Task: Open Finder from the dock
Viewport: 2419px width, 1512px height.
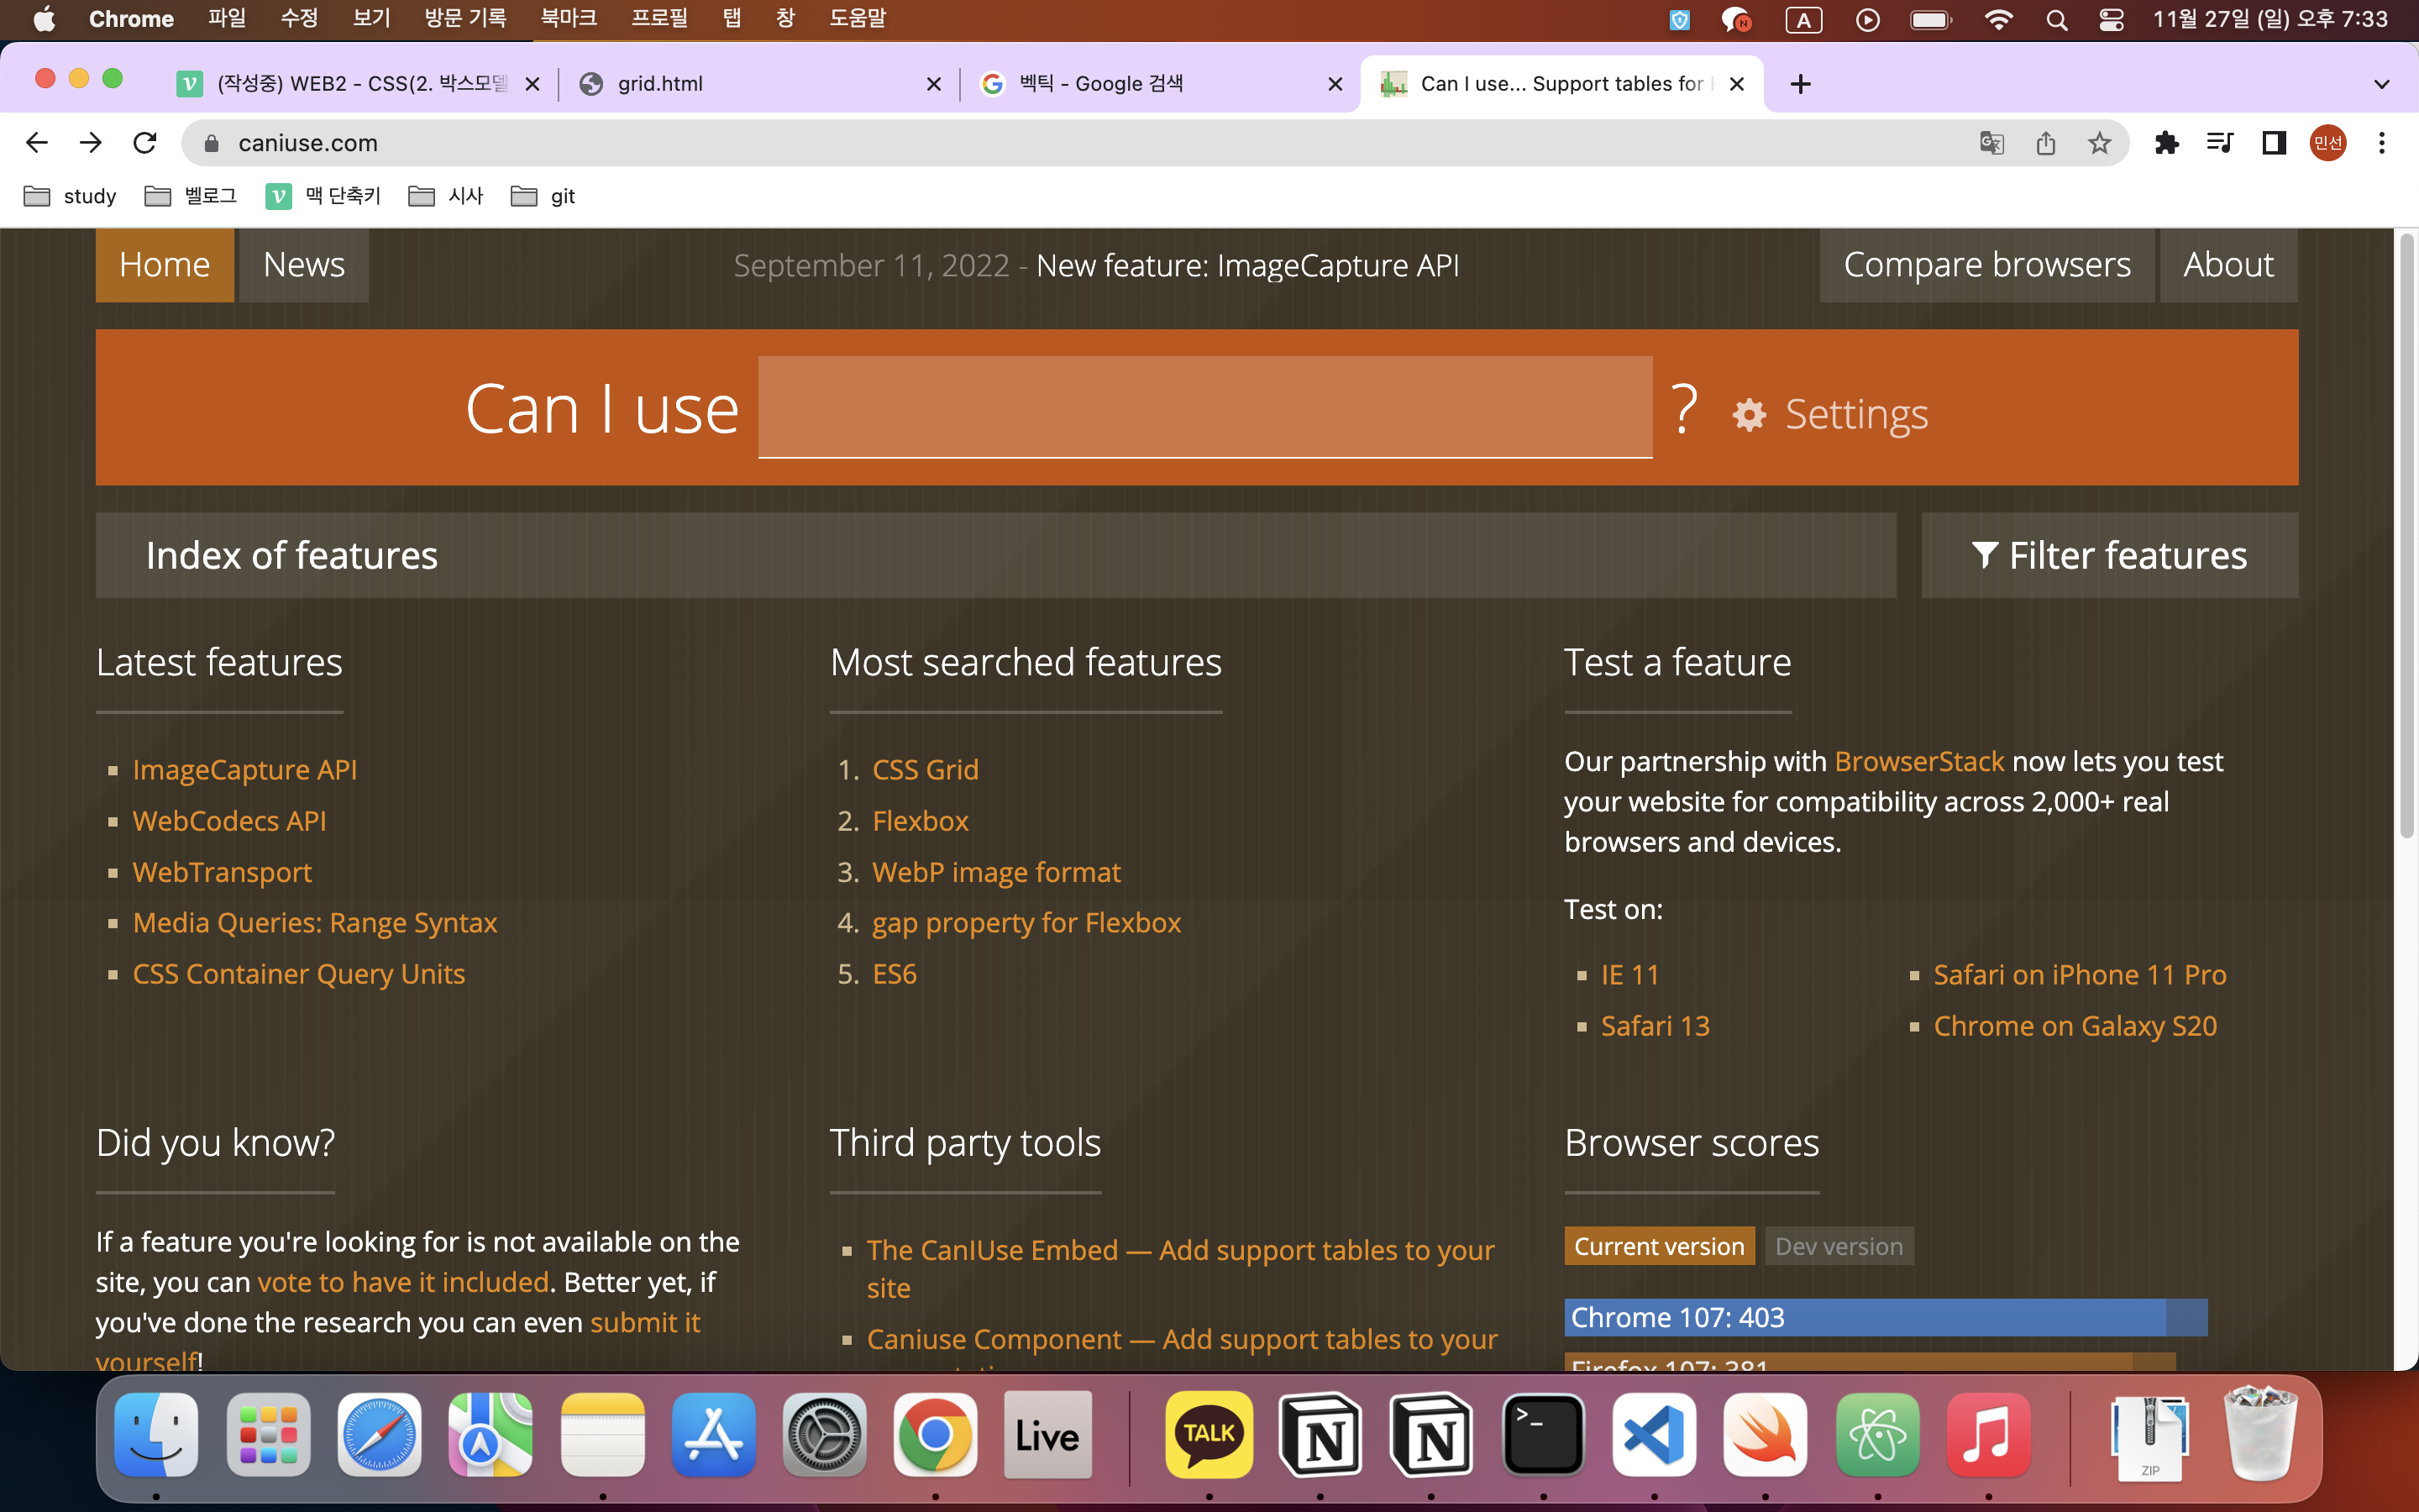Action: tap(156, 1435)
